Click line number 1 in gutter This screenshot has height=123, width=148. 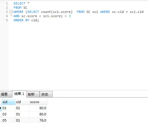(x=7, y=3)
